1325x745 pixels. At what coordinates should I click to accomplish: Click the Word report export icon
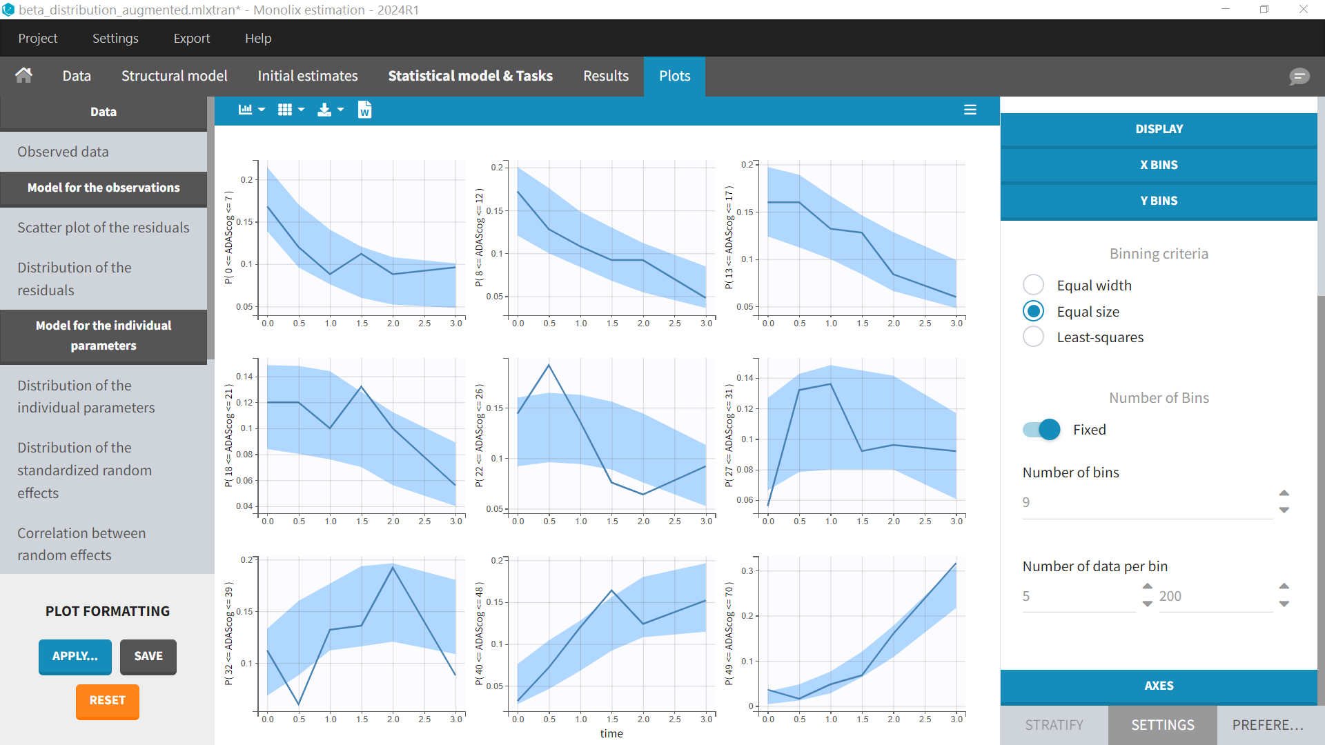tap(364, 110)
